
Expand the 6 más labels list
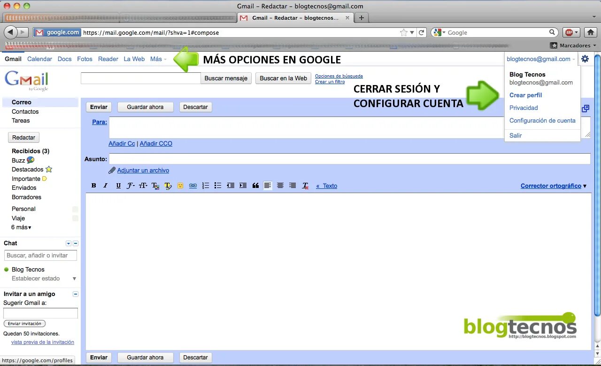[21, 227]
